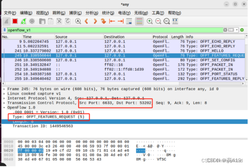Go to previous packet arrow

click(x=86, y=21)
